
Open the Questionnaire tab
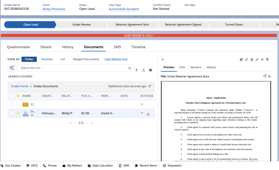pyautogui.click(x=19, y=47)
